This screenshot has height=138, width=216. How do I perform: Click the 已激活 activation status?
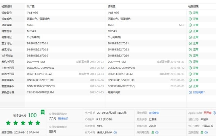pos(153,119)
